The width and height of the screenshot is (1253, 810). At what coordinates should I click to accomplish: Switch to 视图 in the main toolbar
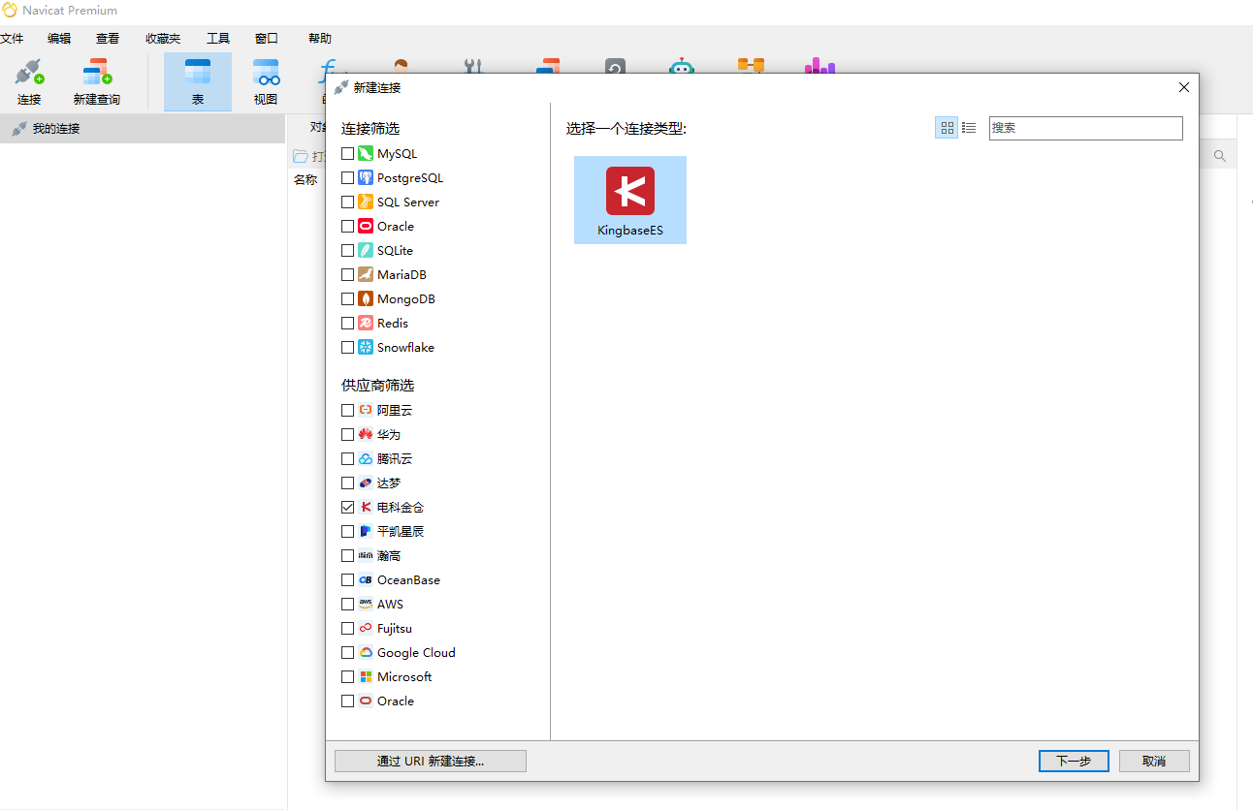(x=266, y=82)
